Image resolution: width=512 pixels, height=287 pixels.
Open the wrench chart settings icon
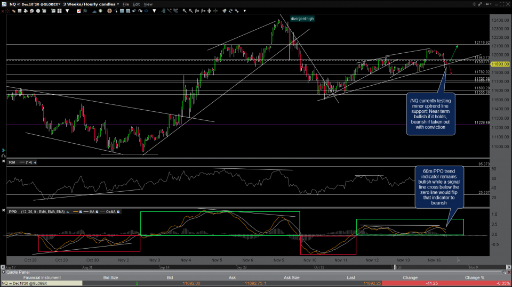click(x=237, y=11)
